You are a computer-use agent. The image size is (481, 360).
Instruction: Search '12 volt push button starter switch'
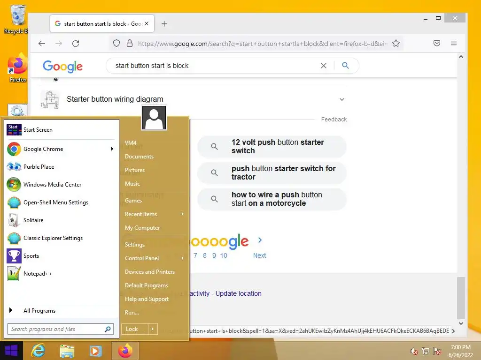tap(272, 147)
